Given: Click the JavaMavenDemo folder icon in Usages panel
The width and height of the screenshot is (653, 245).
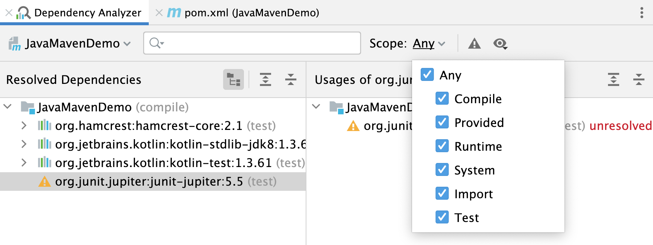Looking at the screenshot, I should (337, 107).
